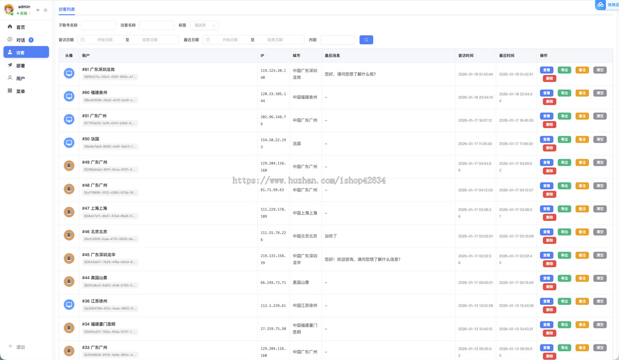
Task: Click 清空 for visitor #44
Action: pos(600,278)
